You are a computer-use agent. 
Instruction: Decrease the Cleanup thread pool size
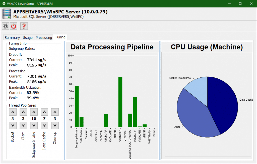pos(55,125)
